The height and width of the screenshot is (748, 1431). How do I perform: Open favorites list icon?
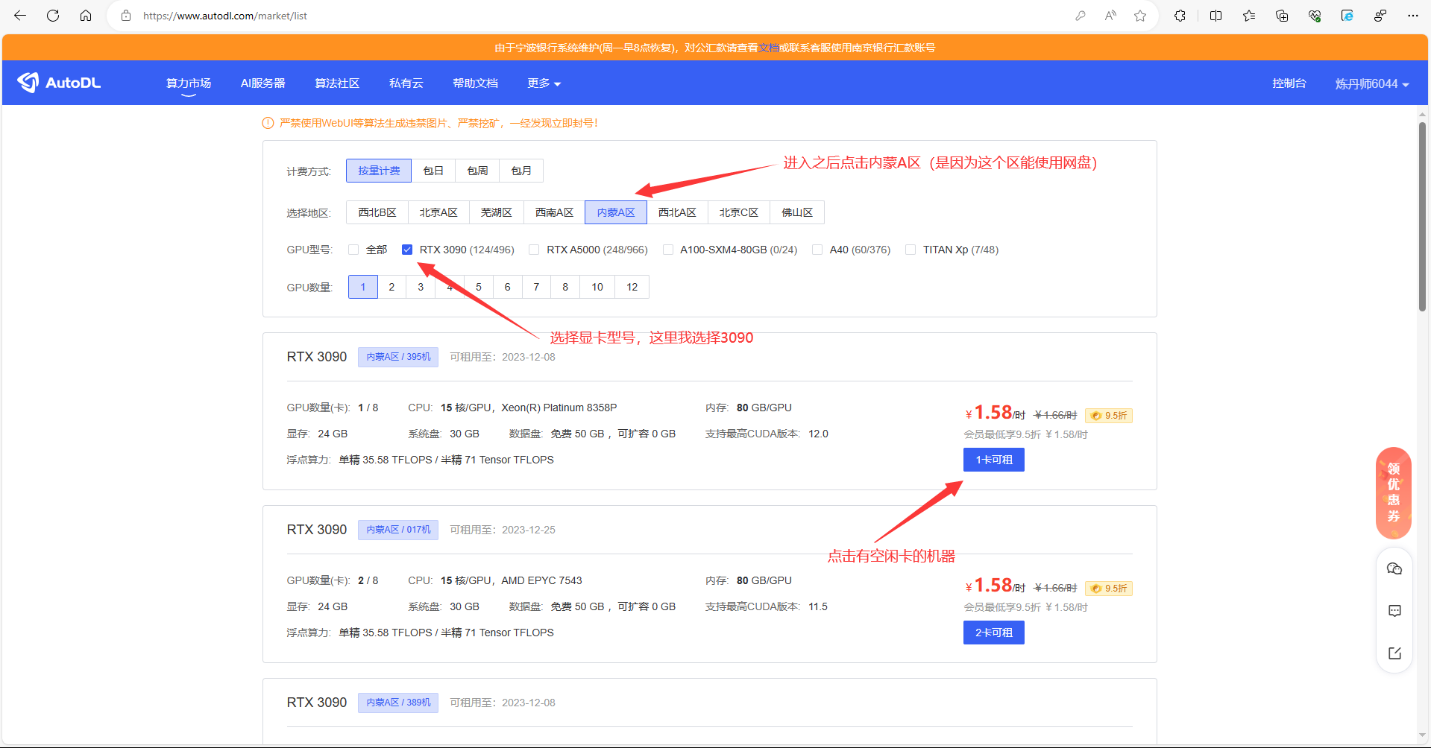pyautogui.click(x=1249, y=16)
